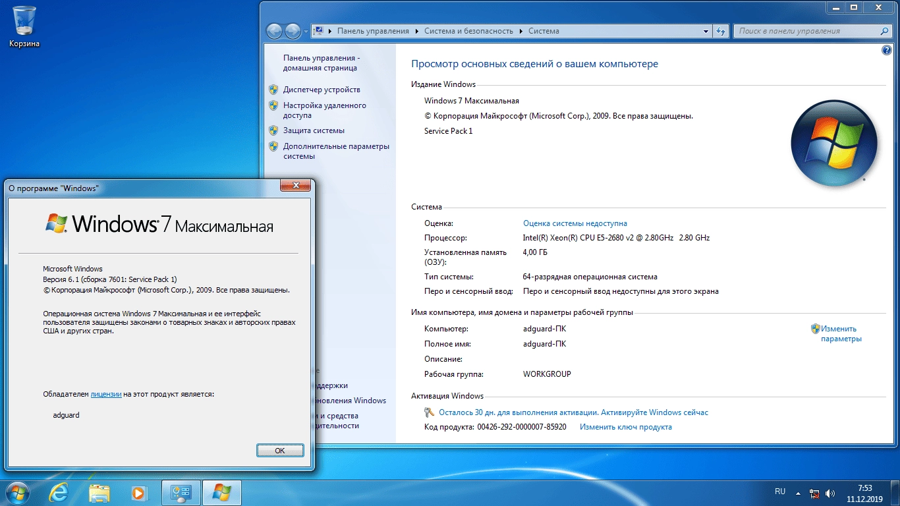Click product ID 00426-292-0000007-85920
The height and width of the screenshot is (506, 900).
tap(520, 427)
